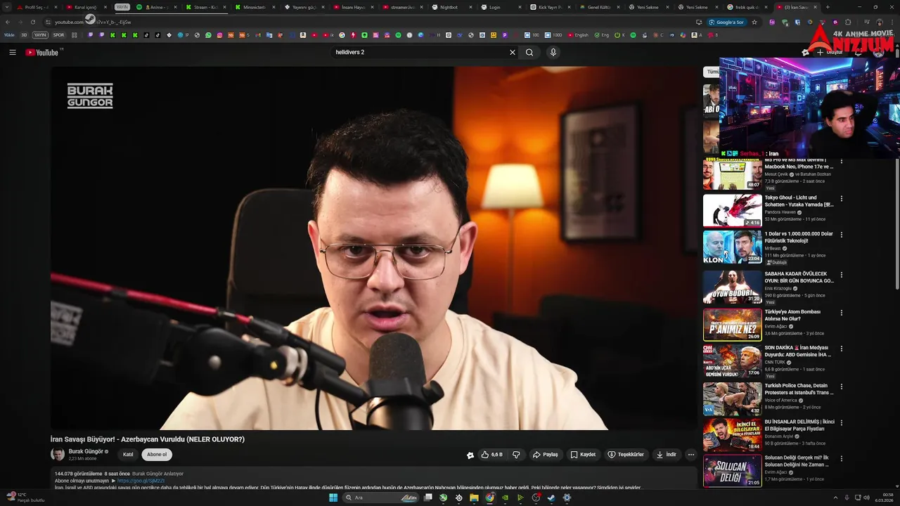This screenshot has height=506, width=900.
Task: Click the YouTube Oluştur create button
Action: [x=829, y=52]
